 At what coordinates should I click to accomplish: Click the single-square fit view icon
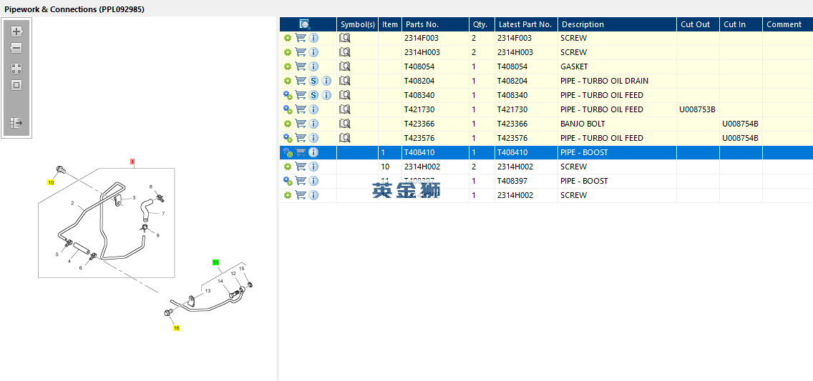pyautogui.click(x=16, y=85)
